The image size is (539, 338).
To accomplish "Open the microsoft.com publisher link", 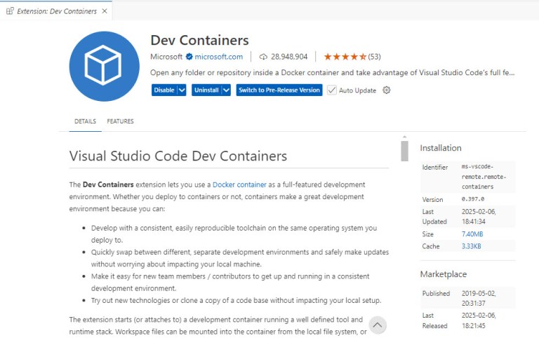I will pyautogui.click(x=219, y=57).
